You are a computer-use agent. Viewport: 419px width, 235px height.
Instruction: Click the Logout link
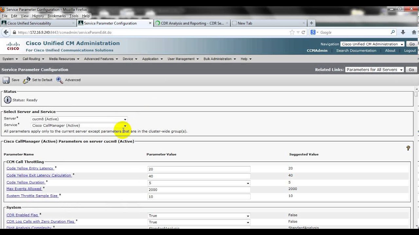[410, 51]
